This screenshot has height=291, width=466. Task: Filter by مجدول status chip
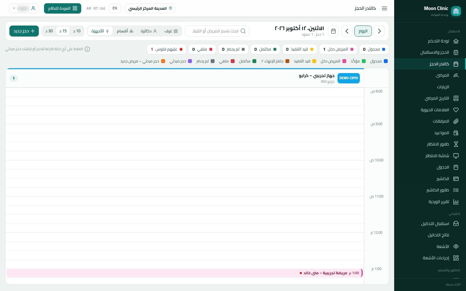coord(374,49)
